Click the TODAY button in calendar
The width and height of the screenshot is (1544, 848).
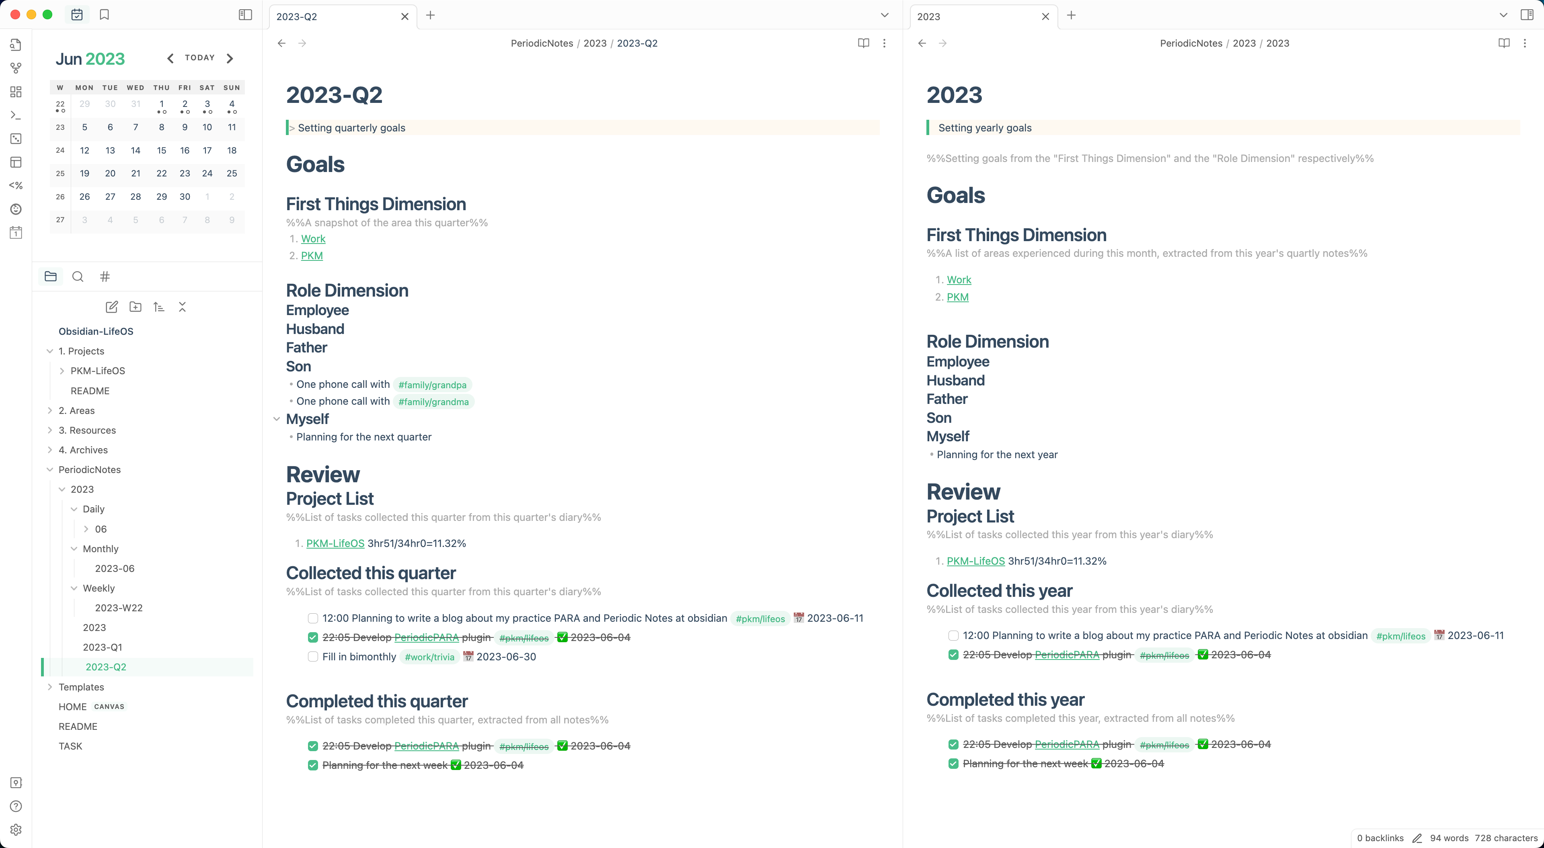199,58
